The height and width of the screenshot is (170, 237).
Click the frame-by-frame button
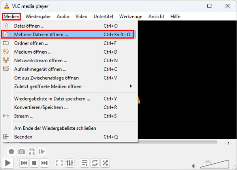click(x=42, y=151)
